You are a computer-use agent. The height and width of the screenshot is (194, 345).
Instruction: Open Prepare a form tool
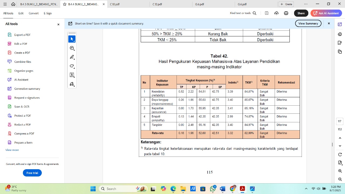coord(23,143)
